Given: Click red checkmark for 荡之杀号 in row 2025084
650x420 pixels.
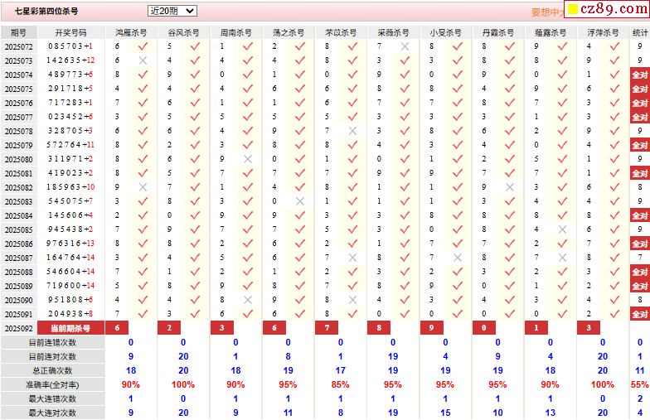Looking at the screenshot, I should (300, 215).
